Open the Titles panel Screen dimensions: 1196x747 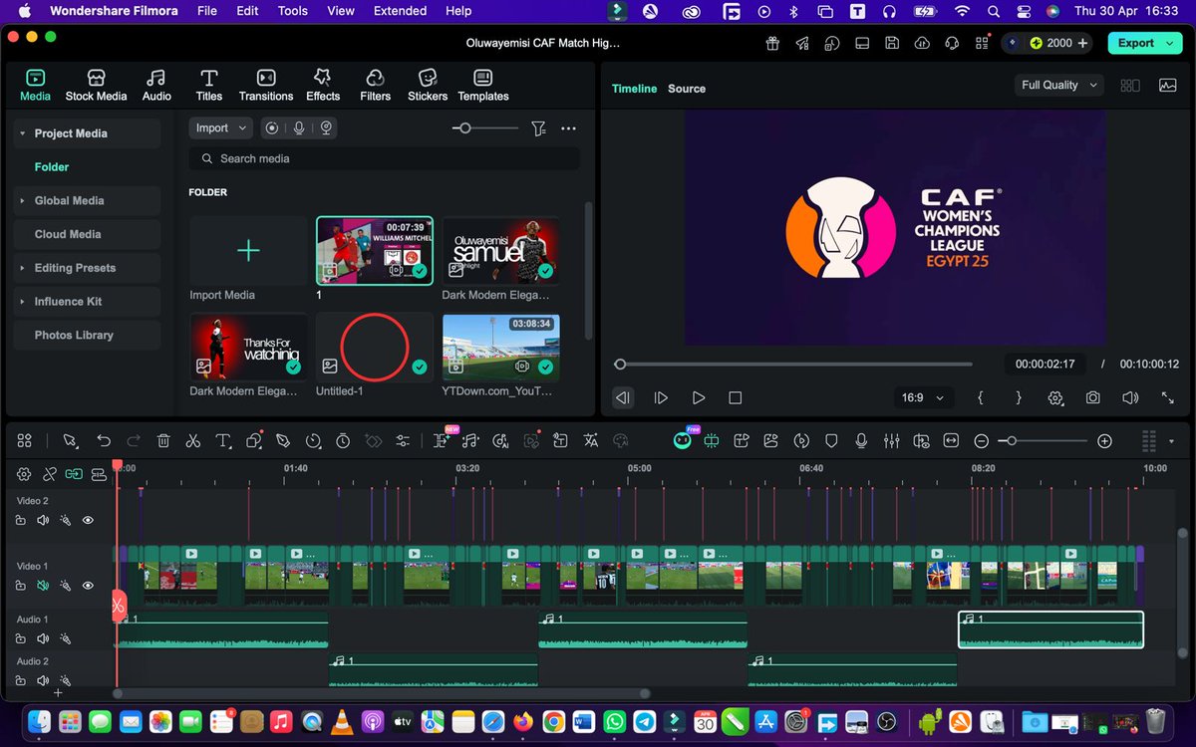[x=209, y=86]
